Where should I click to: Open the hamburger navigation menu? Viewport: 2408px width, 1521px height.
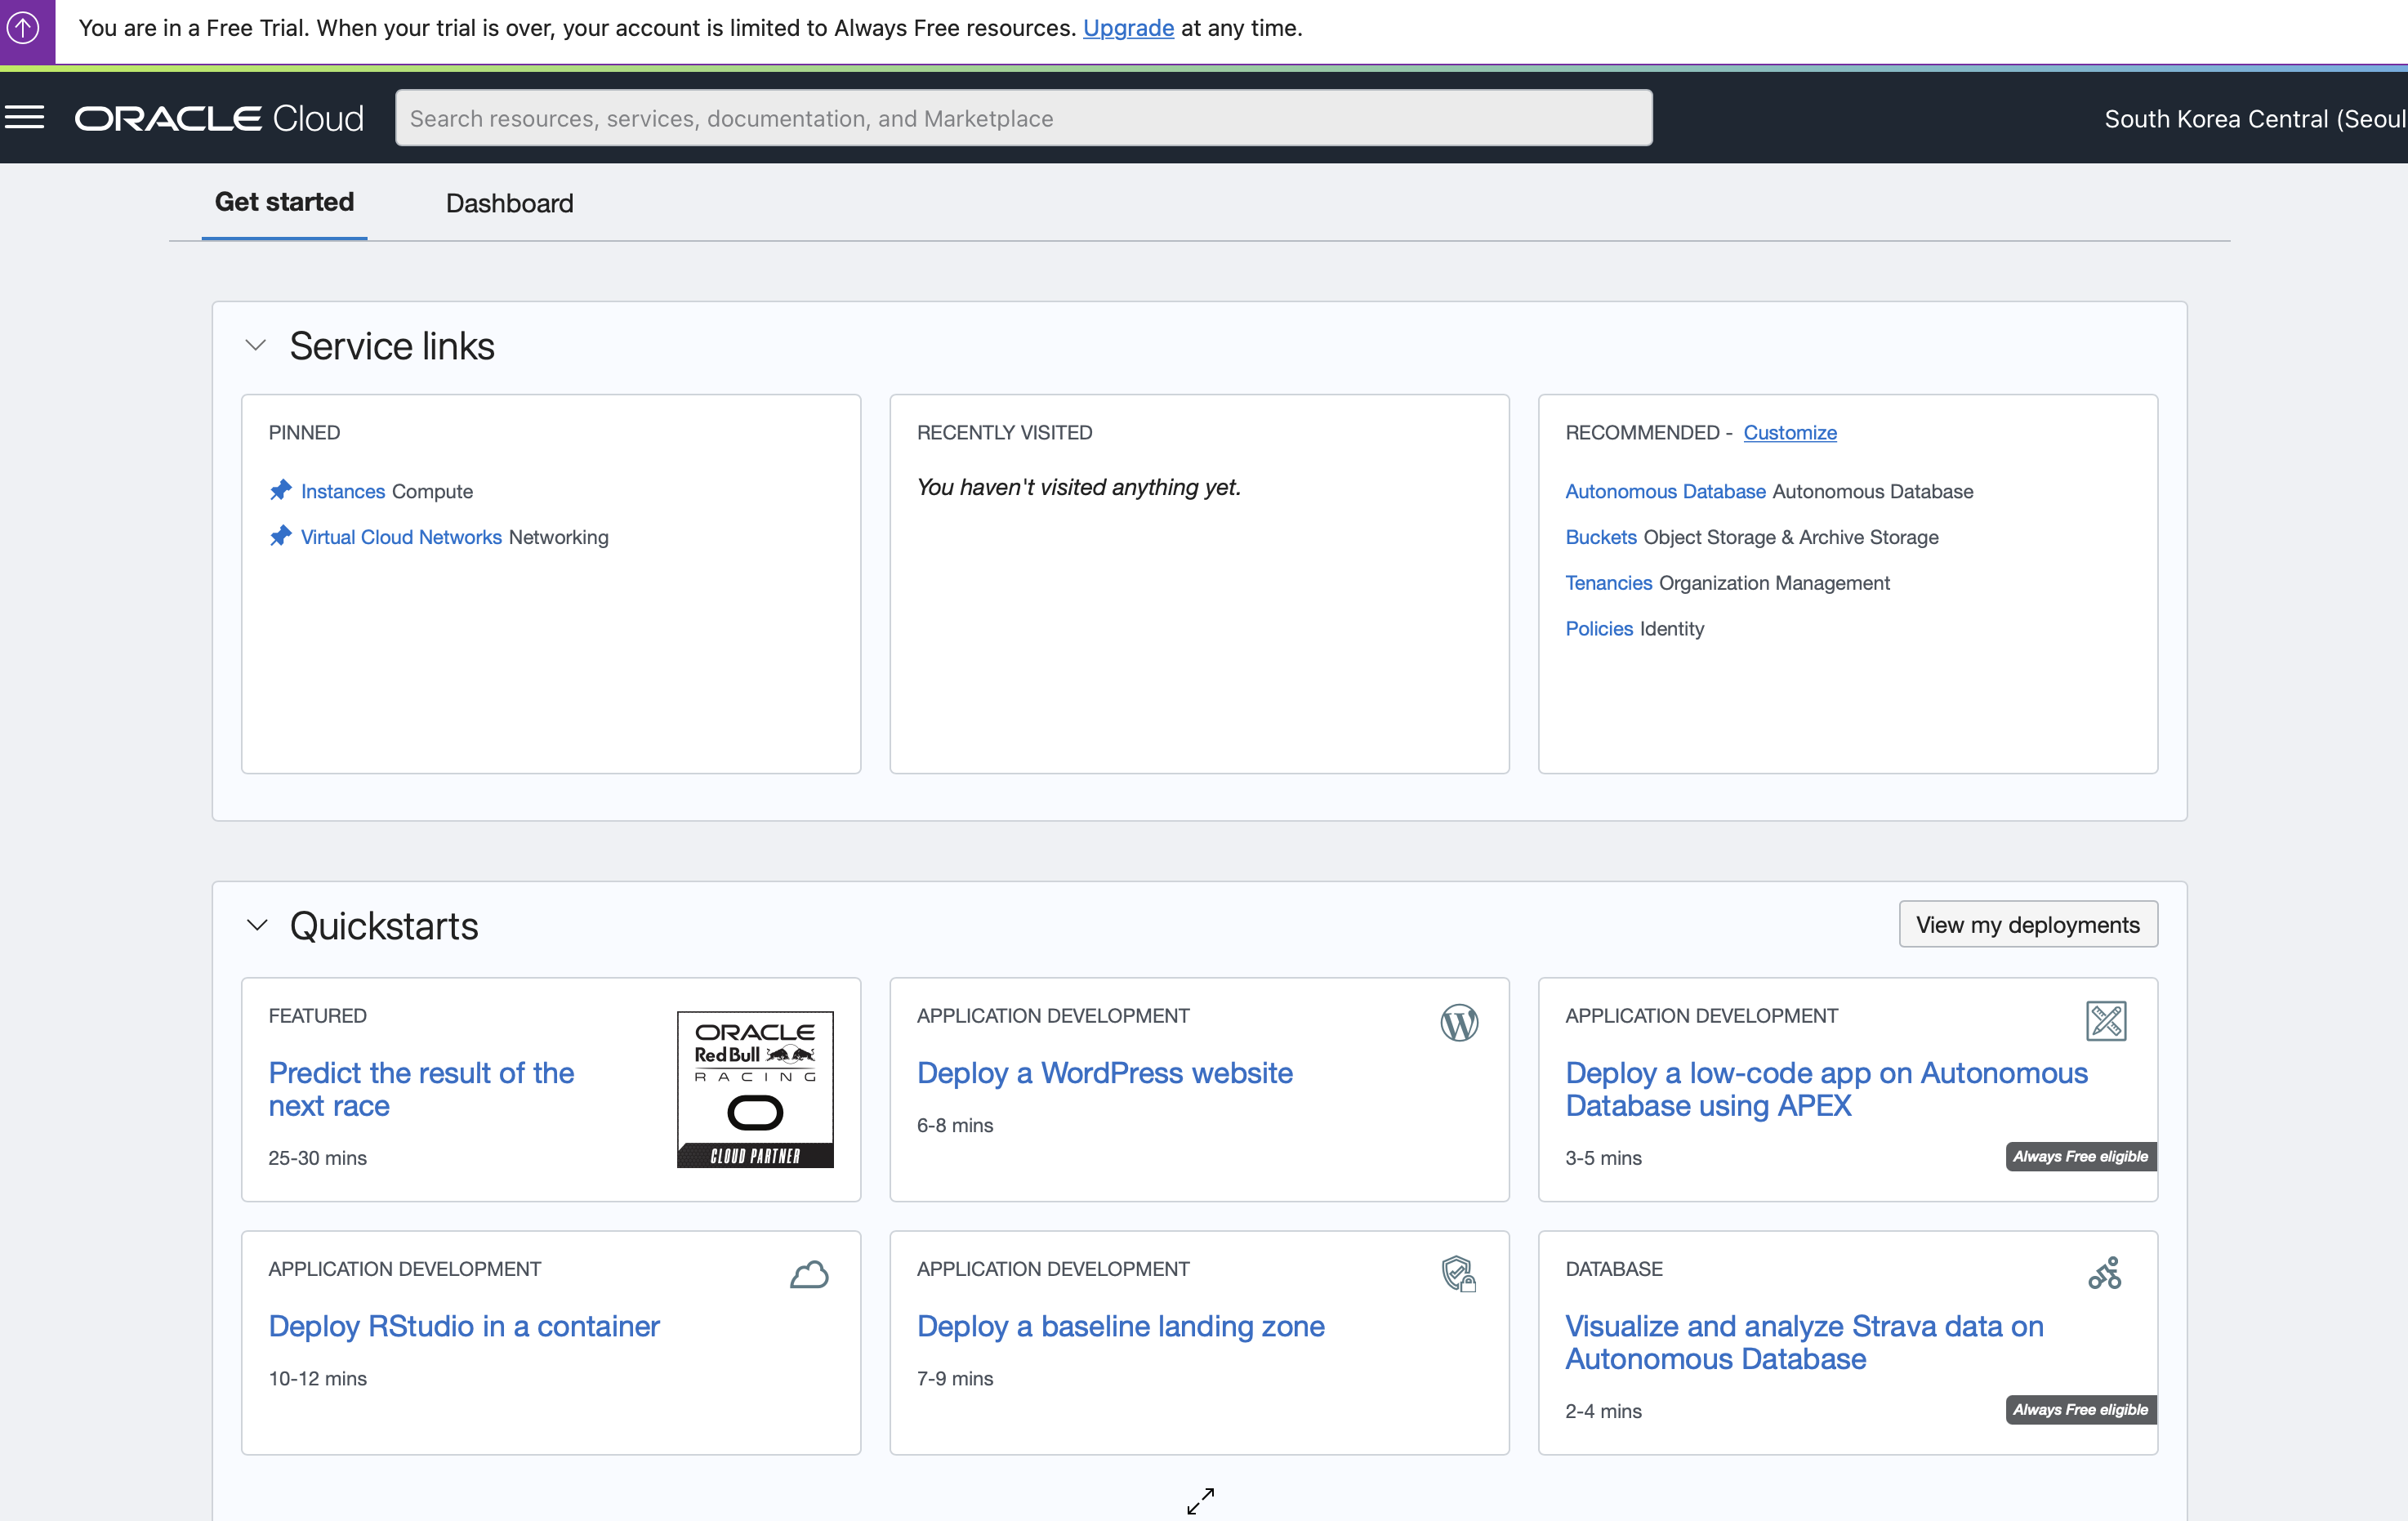coord(25,118)
